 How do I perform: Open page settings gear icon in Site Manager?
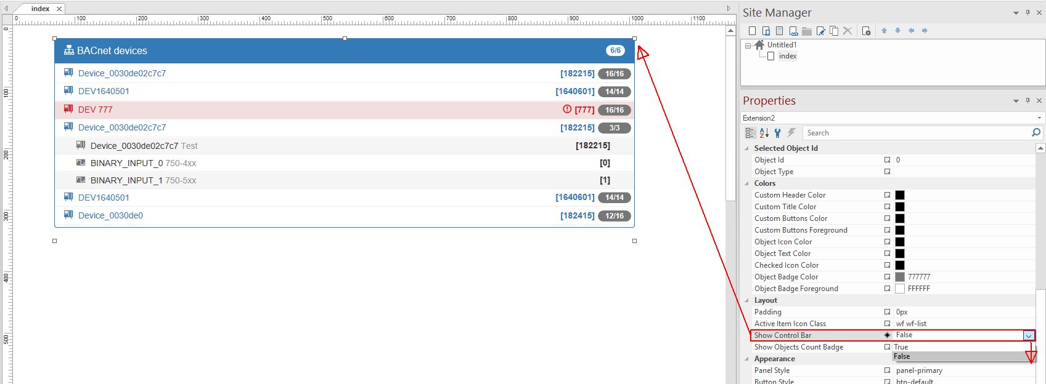(866, 31)
